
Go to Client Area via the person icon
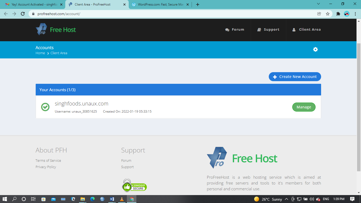[294, 30]
